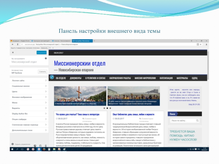The height and width of the screenshot is (164, 219).
Task: Open the downloads arrow icon in the browser
Action: [206, 44]
